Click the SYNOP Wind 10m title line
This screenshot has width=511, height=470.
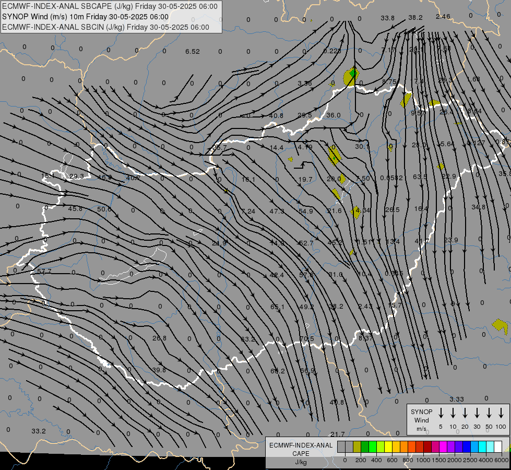pos(86,17)
